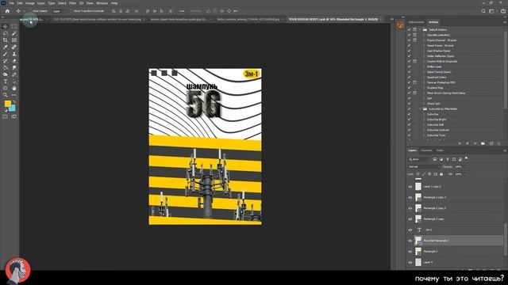This screenshot has width=508, height=285.
Task: Select the Brush tool
Action: (6, 54)
